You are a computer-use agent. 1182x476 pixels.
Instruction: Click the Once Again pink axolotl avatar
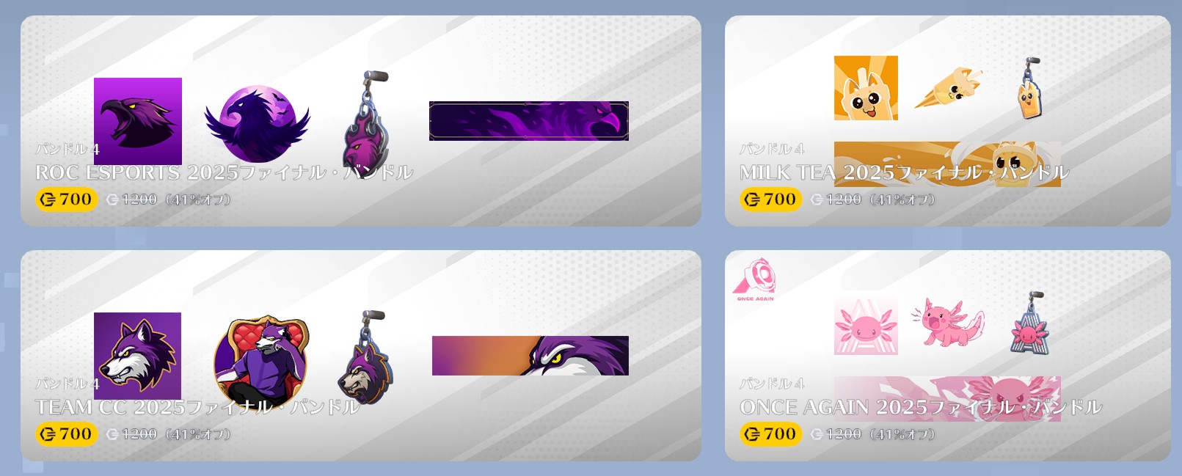pyautogui.click(x=866, y=323)
